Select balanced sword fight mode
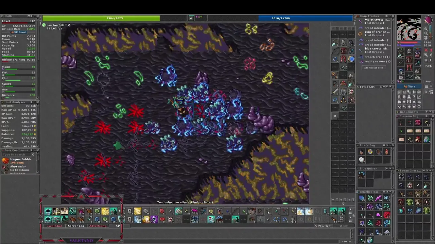Image resolution: width=435 pixels, height=244 pixels. pyautogui.click(x=426, y=55)
